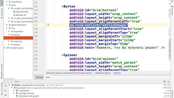Click the code fold marker on line 55
The width and height of the screenshot is (174, 98).
click(x=45, y=55)
